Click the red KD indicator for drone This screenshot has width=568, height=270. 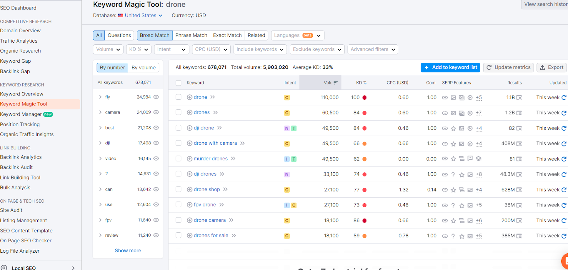point(365,98)
